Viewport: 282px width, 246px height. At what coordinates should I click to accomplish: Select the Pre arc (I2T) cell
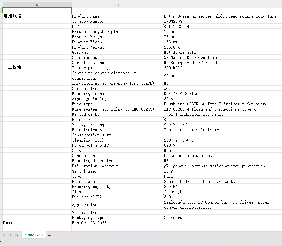[x=117, y=197]
